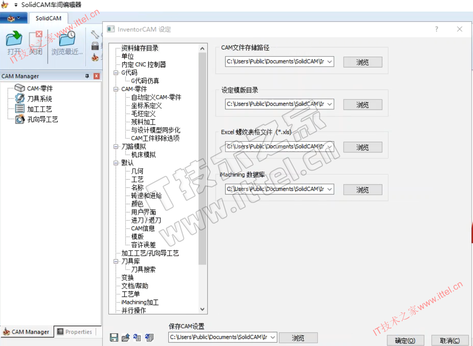The image size is (473, 346).
Task: Select 颜色 in settings tree
Action: (137, 204)
